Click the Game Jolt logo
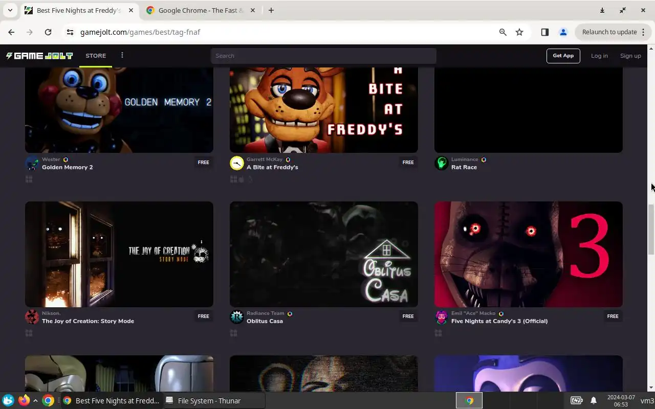 pyautogui.click(x=39, y=56)
